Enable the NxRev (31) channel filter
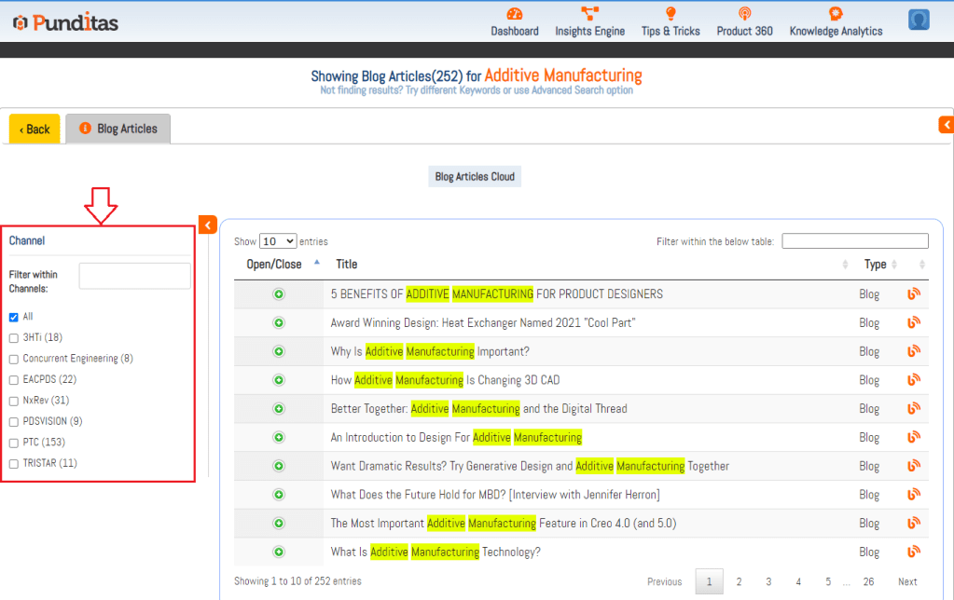This screenshot has width=954, height=600. coord(14,401)
